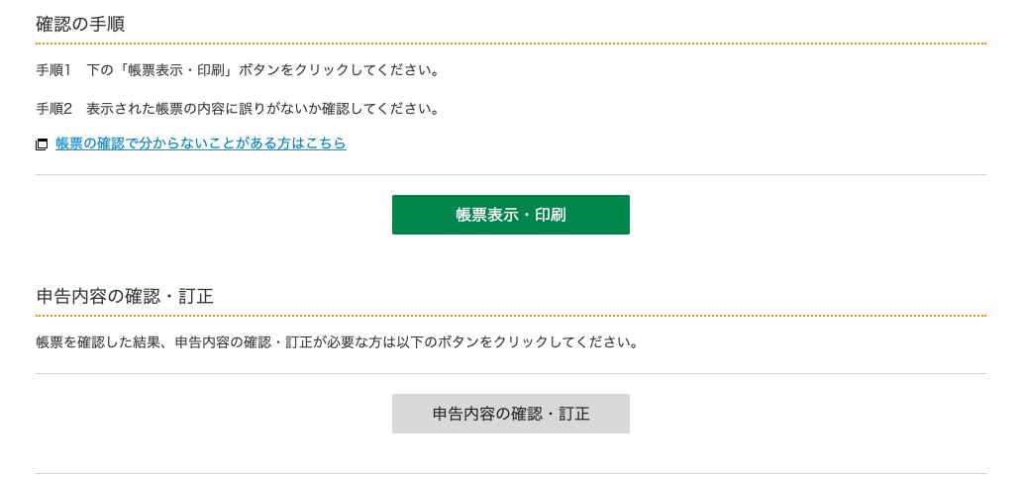Screen dimensions: 1022x478
Task: Click the gray divider below the gray button
Action: coord(510,473)
